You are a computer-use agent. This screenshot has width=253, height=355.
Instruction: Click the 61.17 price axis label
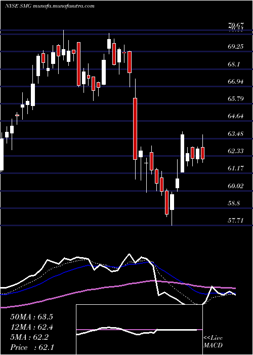[236, 168]
